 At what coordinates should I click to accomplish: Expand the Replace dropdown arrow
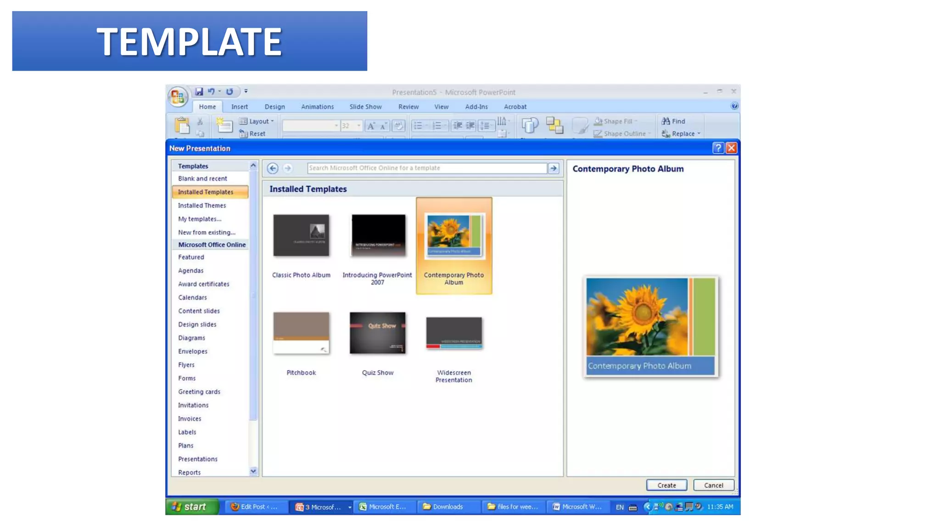(699, 134)
